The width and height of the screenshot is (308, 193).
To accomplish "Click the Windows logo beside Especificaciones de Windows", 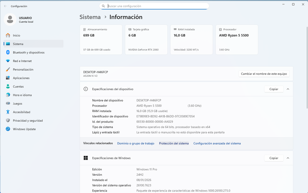I will pyautogui.click(x=85, y=158).
